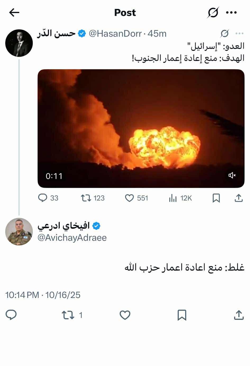Like Avichay Adraee's post
The image size is (250, 366).
(x=125, y=315)
